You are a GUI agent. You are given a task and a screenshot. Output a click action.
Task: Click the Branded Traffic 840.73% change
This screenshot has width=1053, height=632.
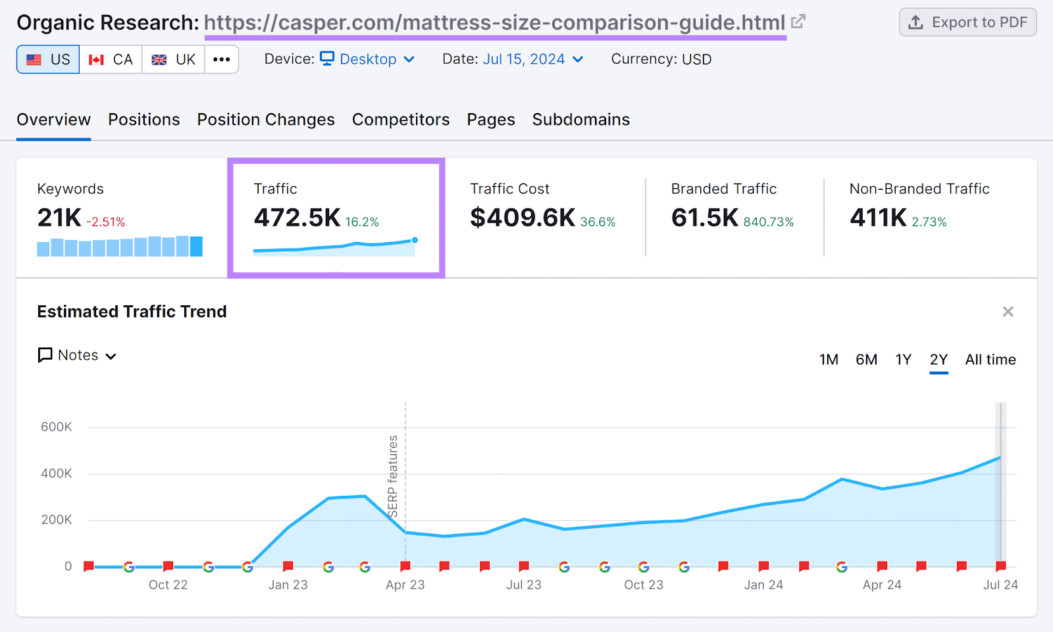(x=769, y=222)
